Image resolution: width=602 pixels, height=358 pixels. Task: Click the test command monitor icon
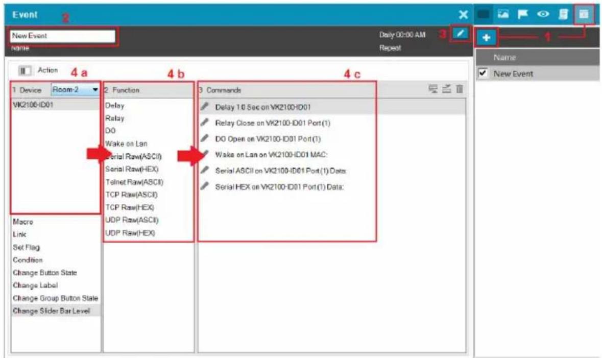(433, 89)
